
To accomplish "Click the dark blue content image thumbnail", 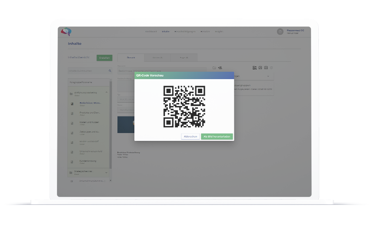I will [126, 125].
